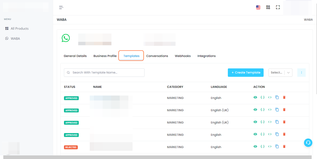Preview second listed template with eye icon
The width and height of the screenshot is (317, 159).
coord(255,110)
